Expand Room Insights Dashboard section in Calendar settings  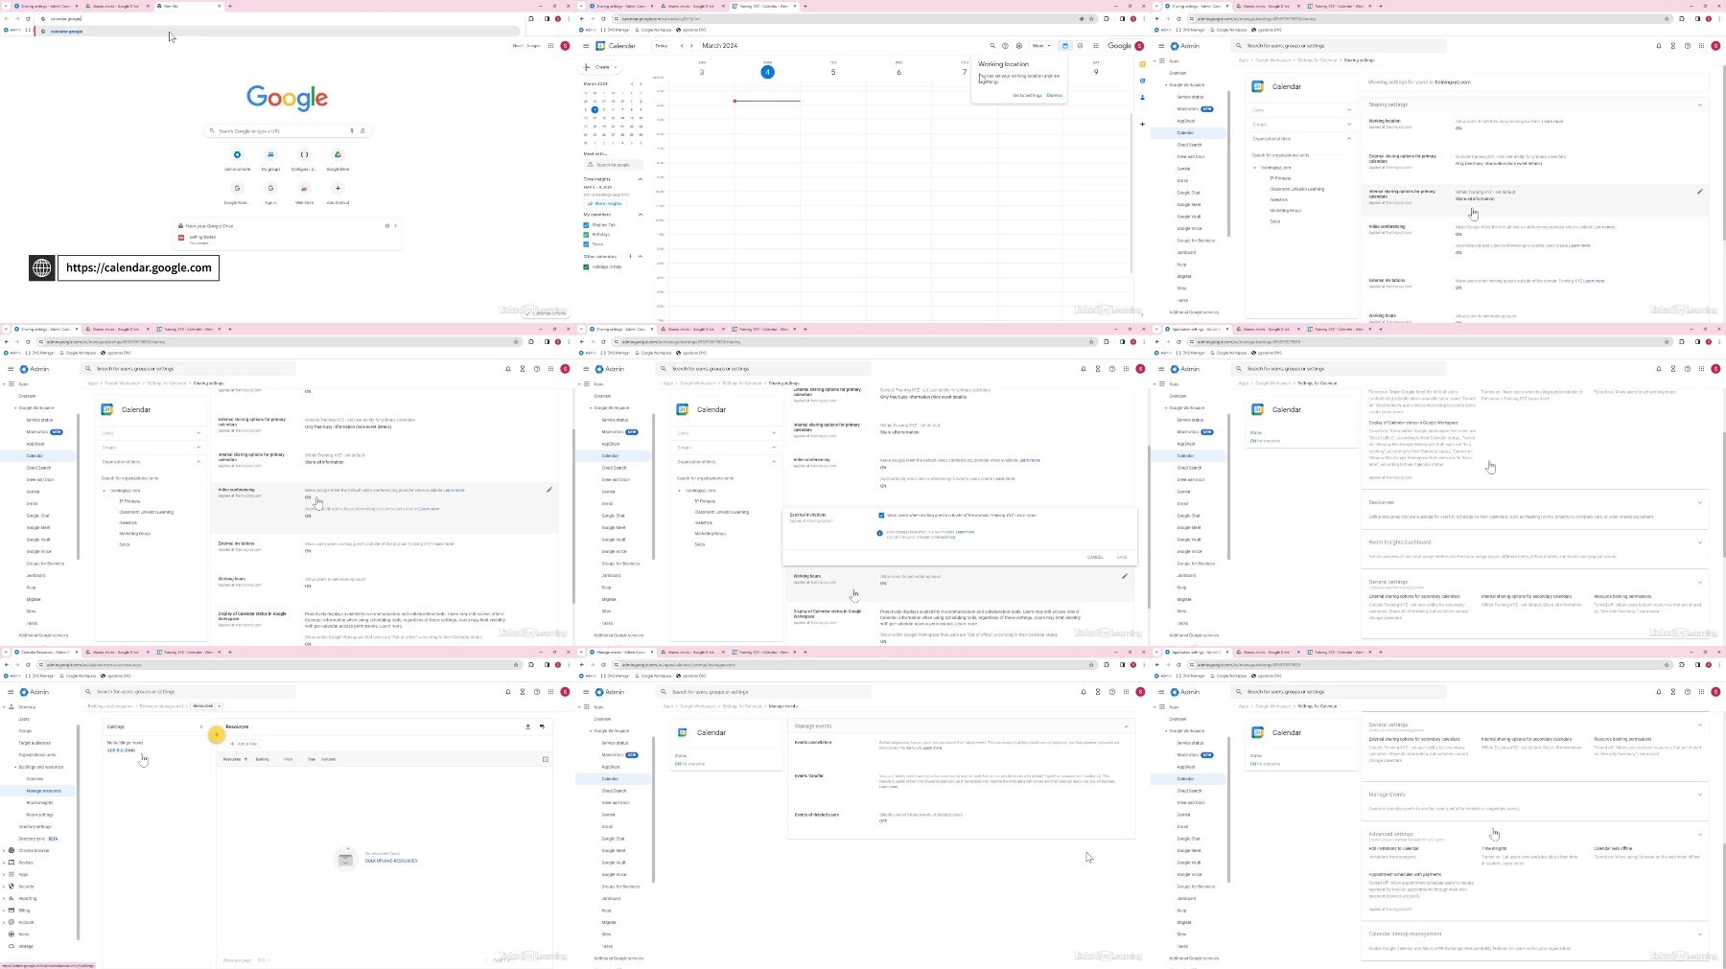pos(1700,542)
